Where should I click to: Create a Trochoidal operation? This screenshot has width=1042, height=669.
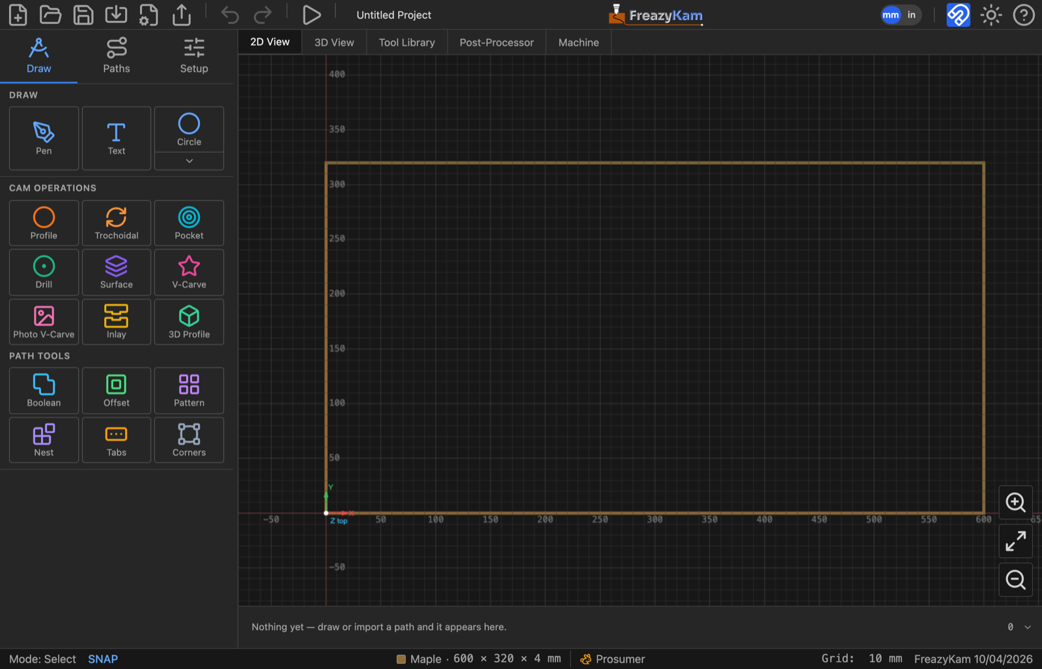coord(117,223)
